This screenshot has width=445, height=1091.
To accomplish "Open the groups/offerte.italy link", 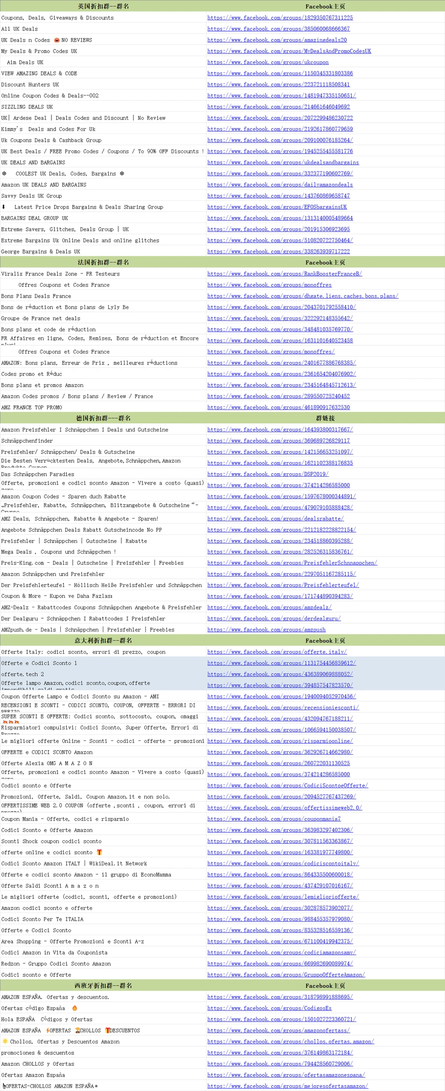I will click(277, 652).
